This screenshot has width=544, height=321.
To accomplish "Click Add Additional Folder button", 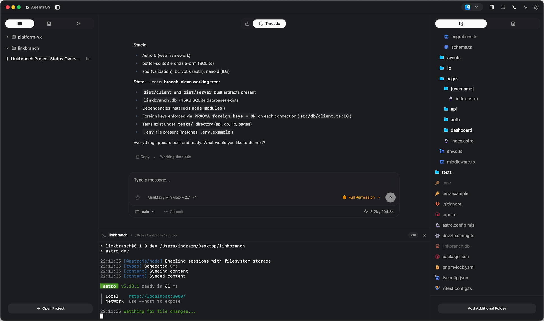I will pos(487,308).
